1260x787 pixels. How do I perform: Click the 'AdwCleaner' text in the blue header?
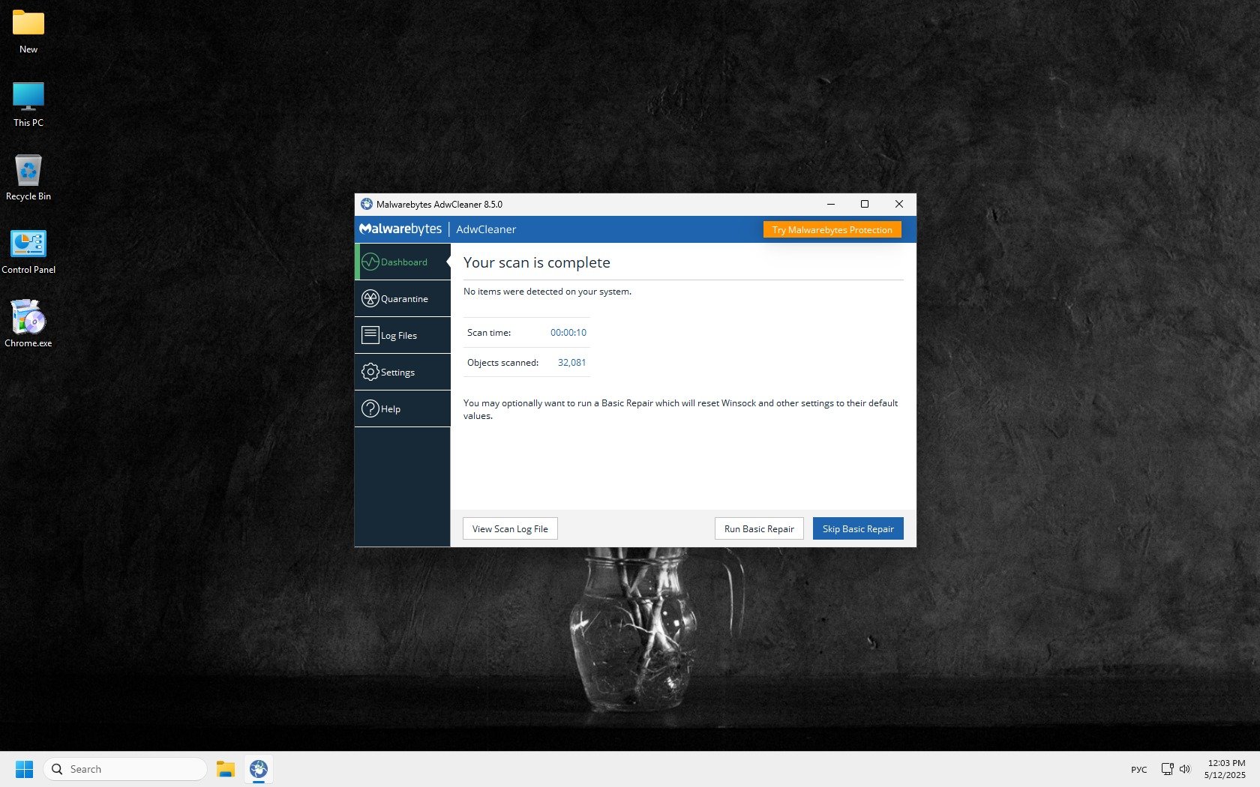pyautogui.click(x=486, y=229)
